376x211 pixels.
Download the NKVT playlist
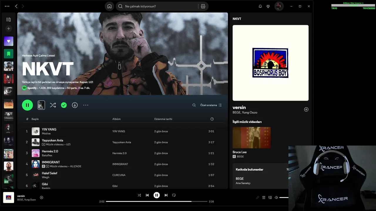tap(75, 105)
